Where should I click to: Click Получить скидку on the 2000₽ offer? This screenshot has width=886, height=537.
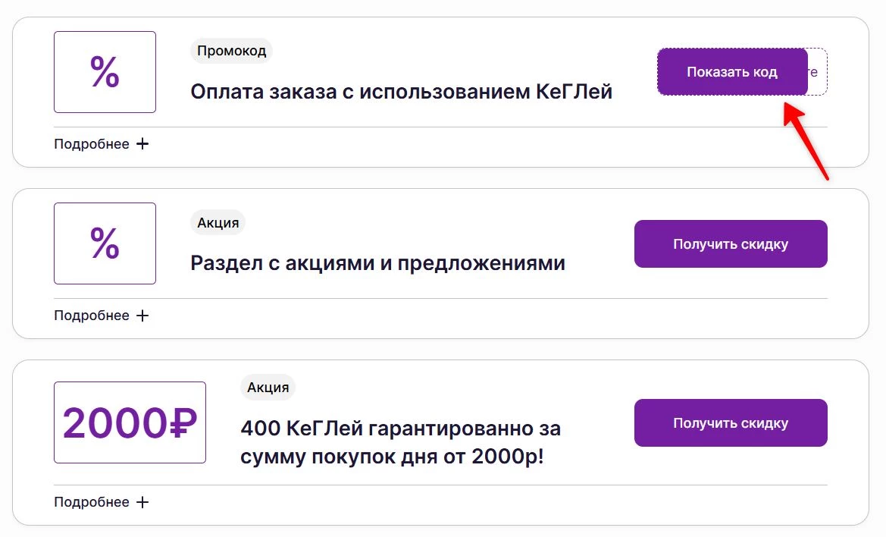point(730,422)
